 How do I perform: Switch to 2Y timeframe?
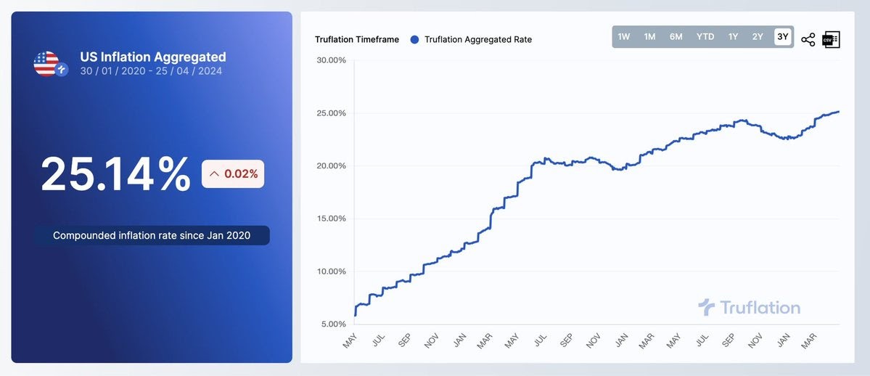[x=758, y=36]
